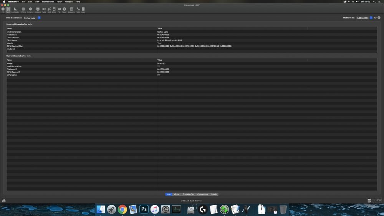Click the round refresh icon beside Platform ID

coord(379,18)
